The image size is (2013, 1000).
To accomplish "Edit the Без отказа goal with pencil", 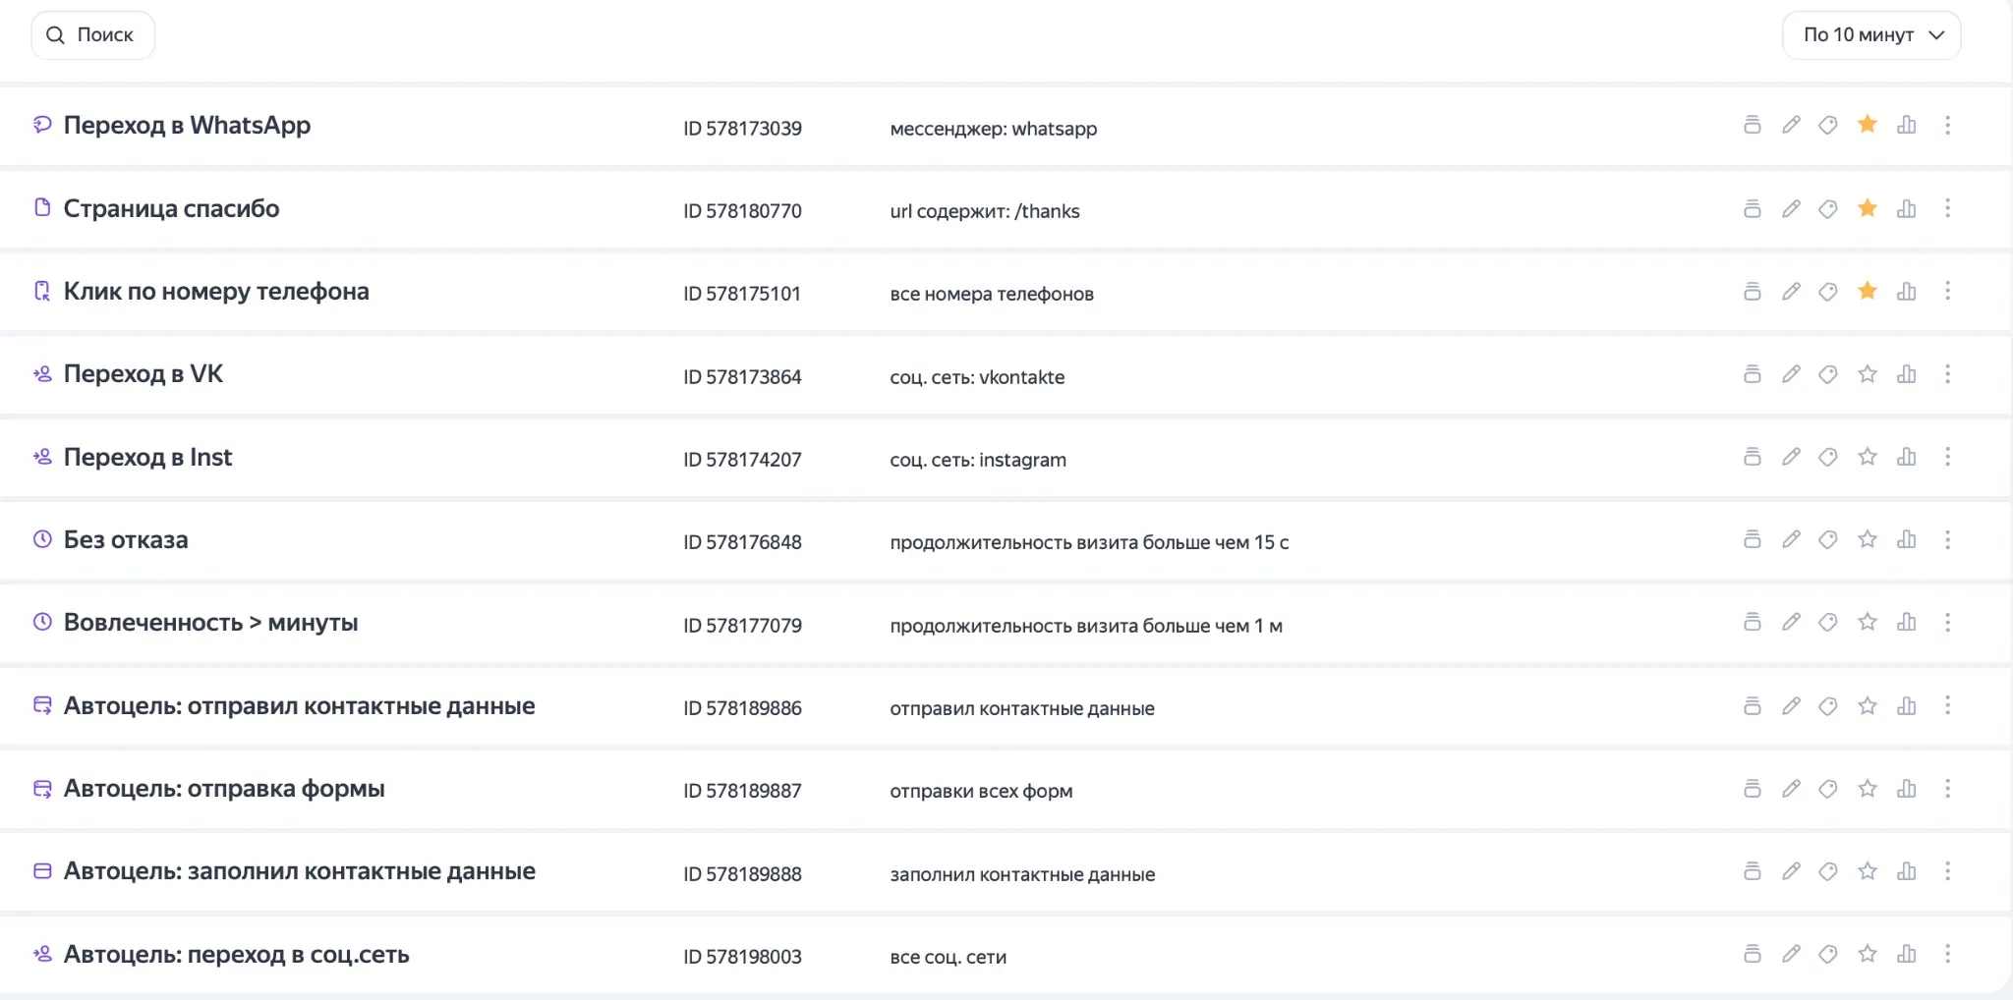I will [1791, 539].
